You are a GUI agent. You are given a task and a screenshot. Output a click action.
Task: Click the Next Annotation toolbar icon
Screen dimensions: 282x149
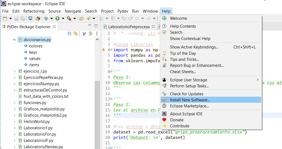(102, 18)
